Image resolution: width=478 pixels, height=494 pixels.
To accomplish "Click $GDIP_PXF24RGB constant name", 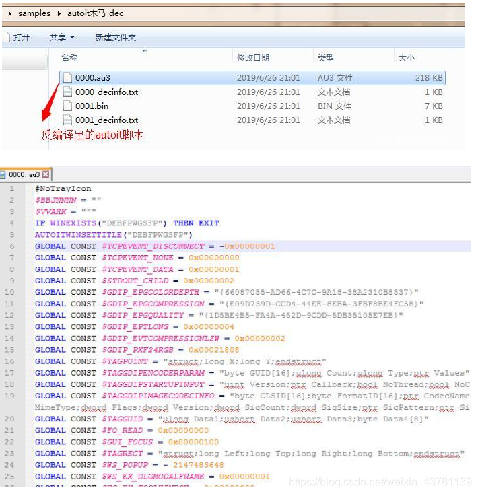I will click(138, 350).
